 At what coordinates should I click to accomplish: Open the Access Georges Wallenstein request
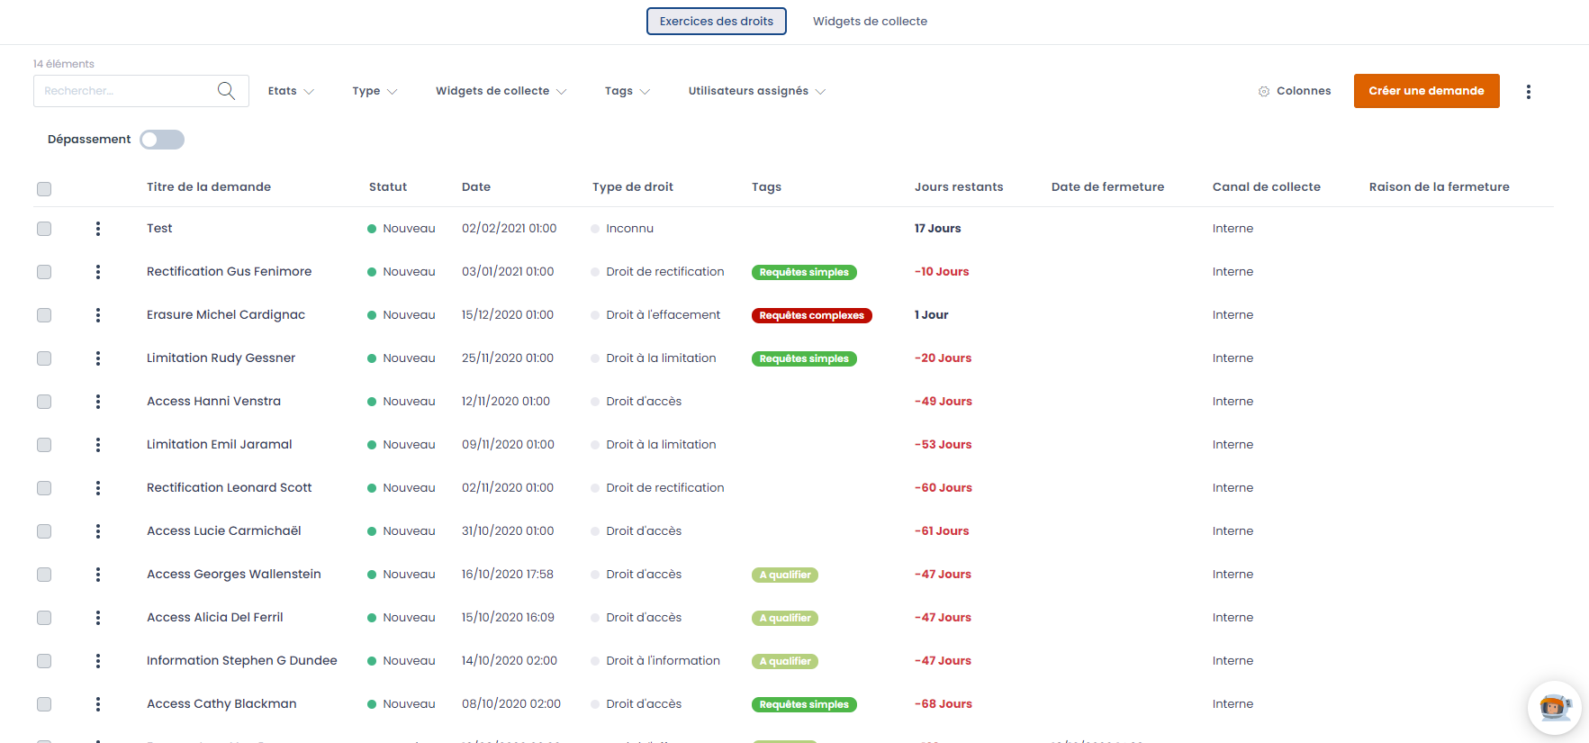234,575
